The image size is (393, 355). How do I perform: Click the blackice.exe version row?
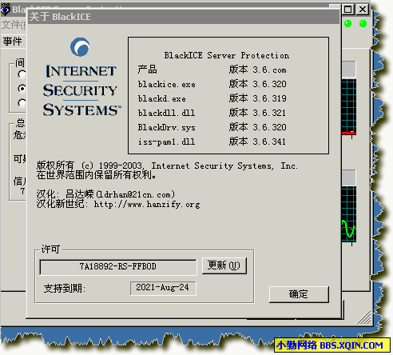click(212, 84)
